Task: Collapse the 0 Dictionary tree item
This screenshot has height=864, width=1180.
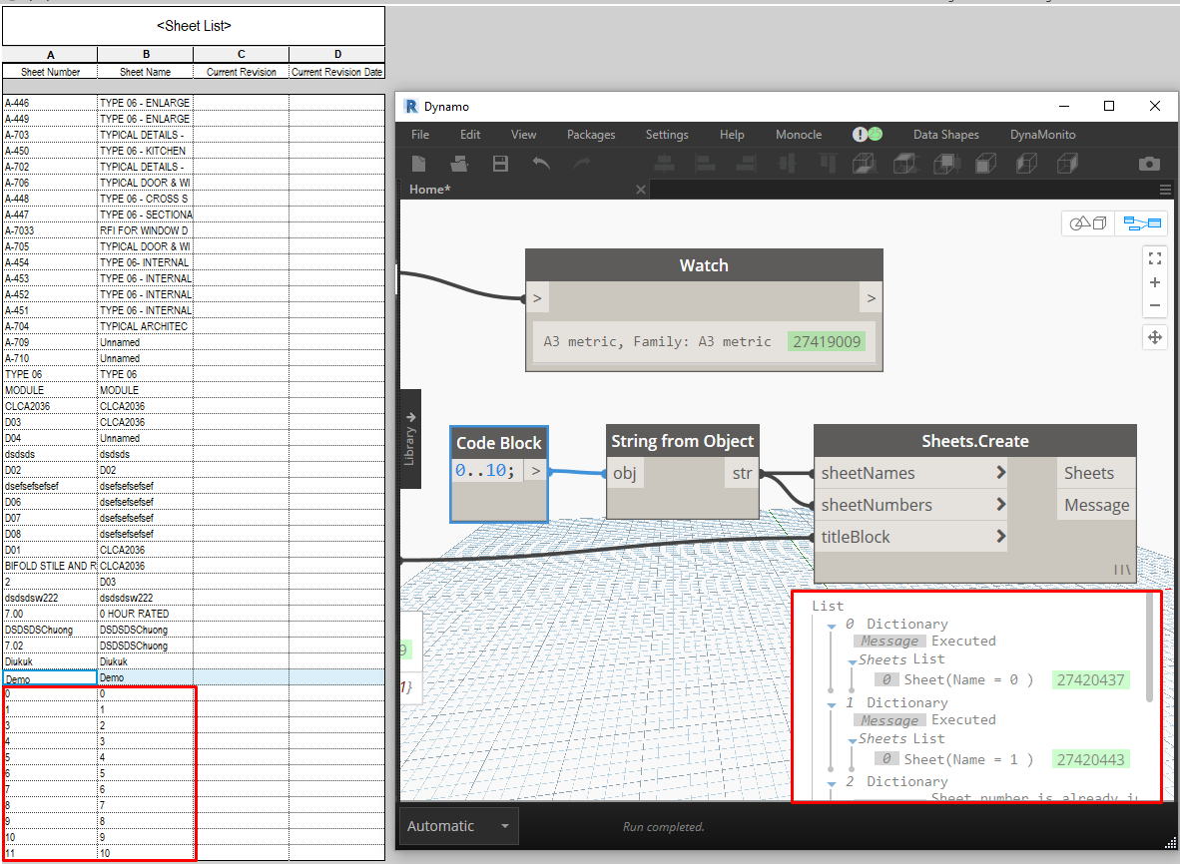Action: tap(830, 625)
